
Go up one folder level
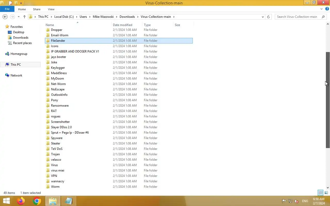pyautogui.click(x=24, y=17)
